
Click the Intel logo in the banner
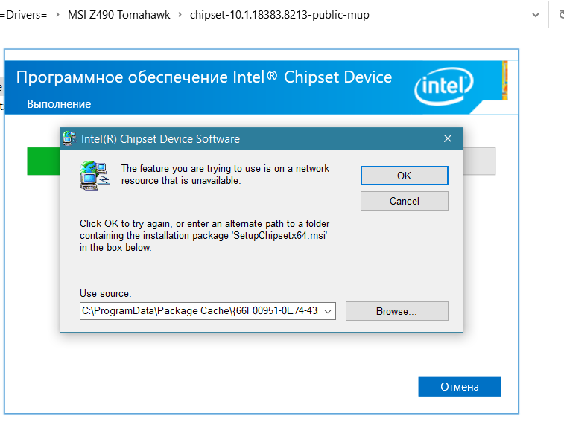pyautogui.click(x=444, y=86)
